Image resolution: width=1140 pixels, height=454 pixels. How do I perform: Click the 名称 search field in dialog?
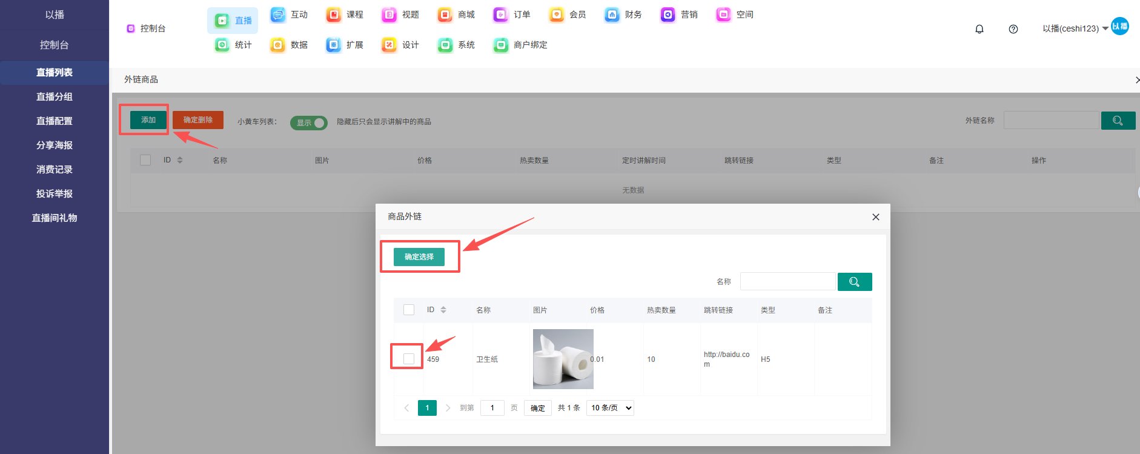pyautogui.click(x=787, y=282)
